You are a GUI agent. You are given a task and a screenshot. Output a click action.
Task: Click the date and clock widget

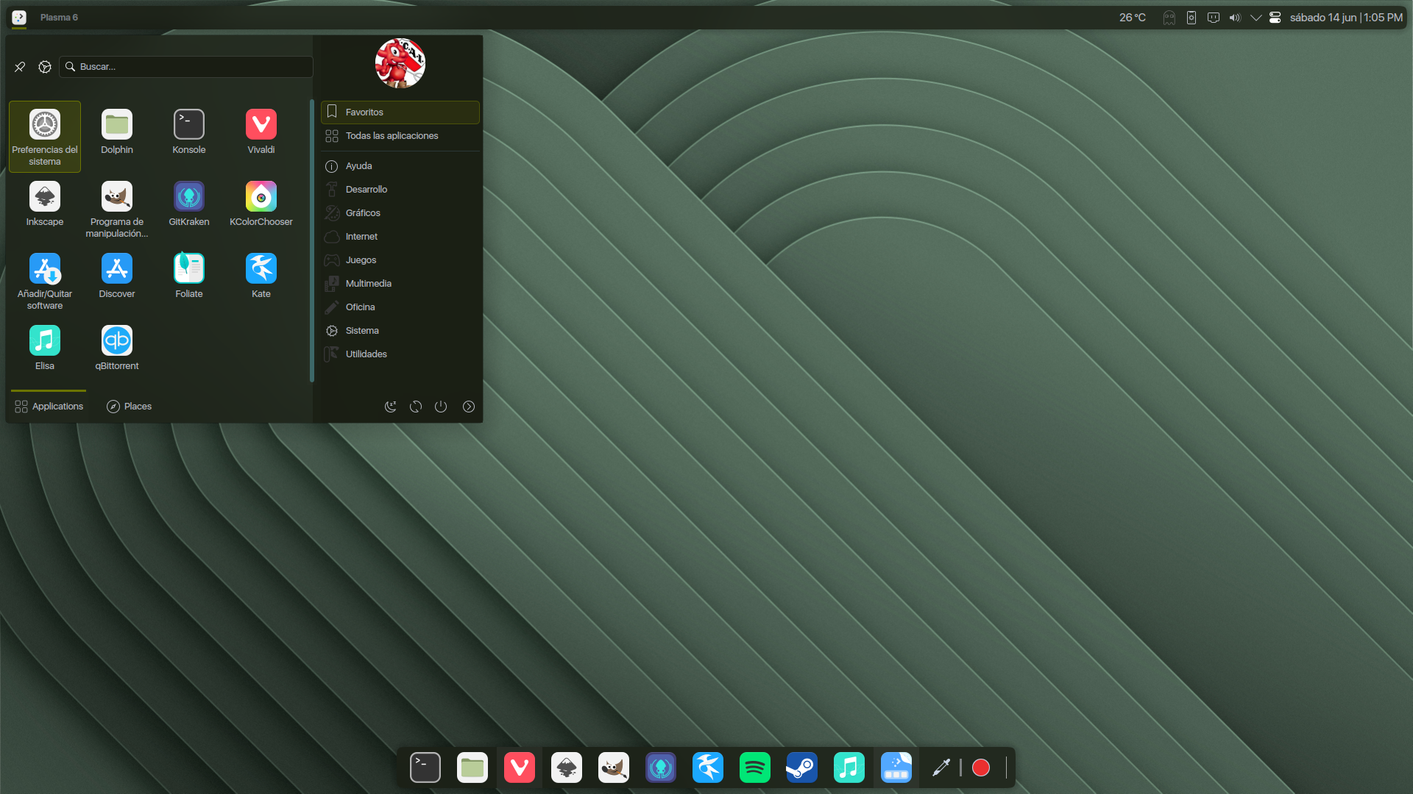tap(1346, 18)
